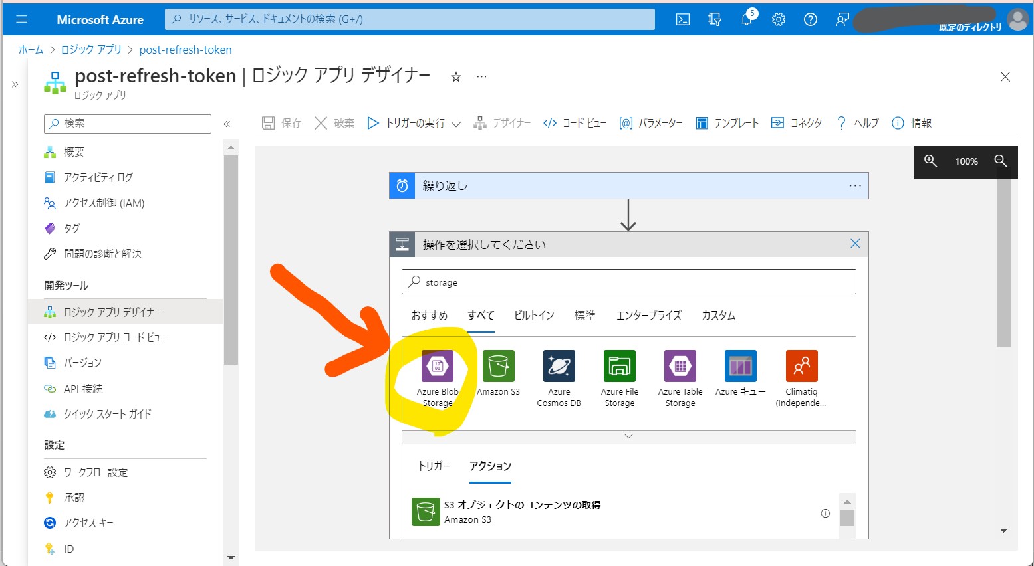Open コネクタ from the toolbar
This screenshot has height=566, width=1034.
tap(797, 123)
